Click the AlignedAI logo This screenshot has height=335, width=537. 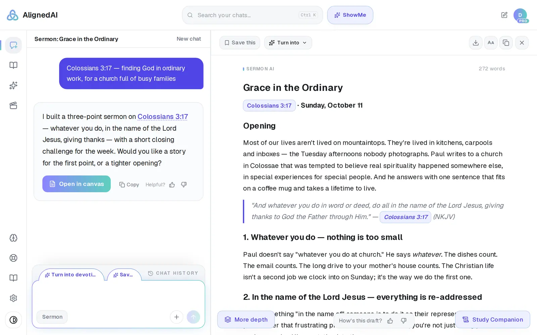32,15
